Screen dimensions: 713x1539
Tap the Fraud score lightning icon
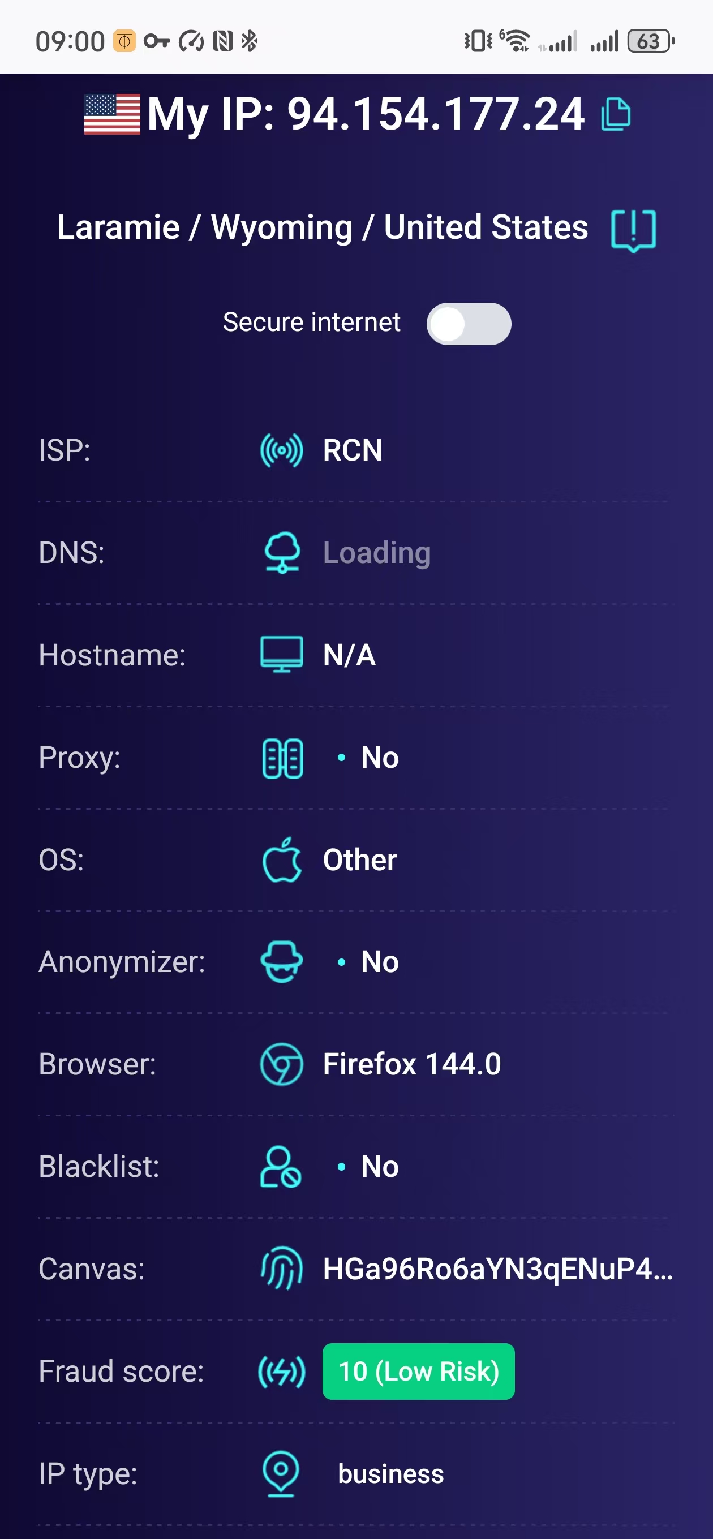(x=281, y=1371)
